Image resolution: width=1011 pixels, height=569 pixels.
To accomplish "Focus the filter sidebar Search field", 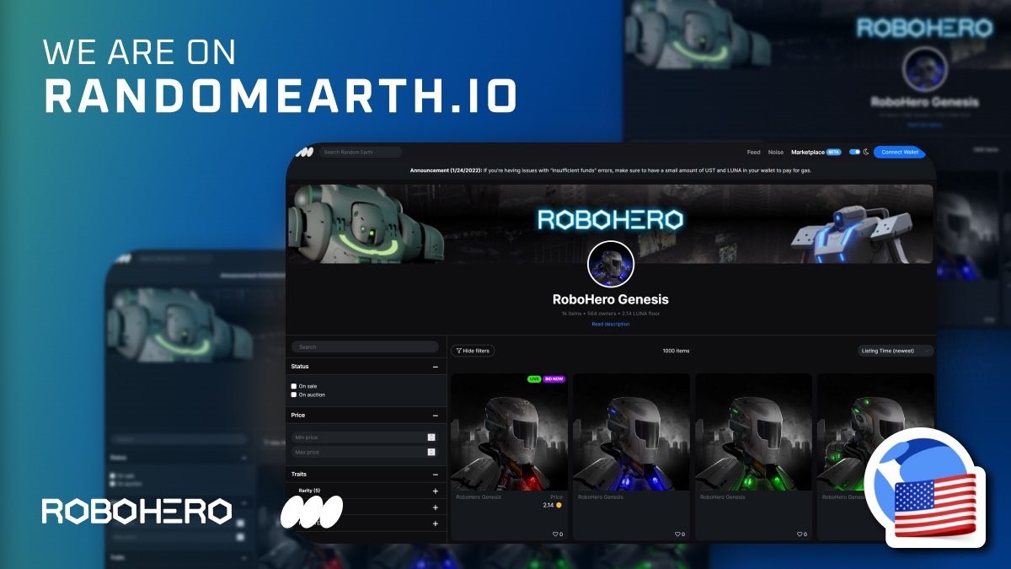I will (365, 346).
